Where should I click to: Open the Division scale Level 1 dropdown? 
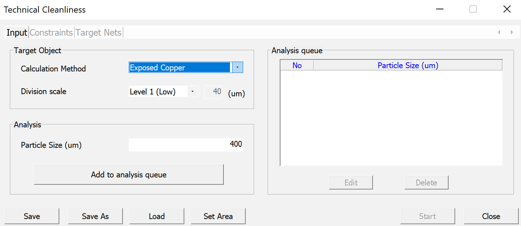192,92
